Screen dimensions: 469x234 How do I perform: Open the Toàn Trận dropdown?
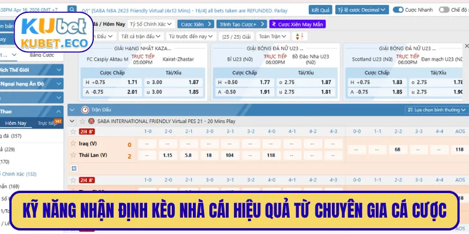273,36
